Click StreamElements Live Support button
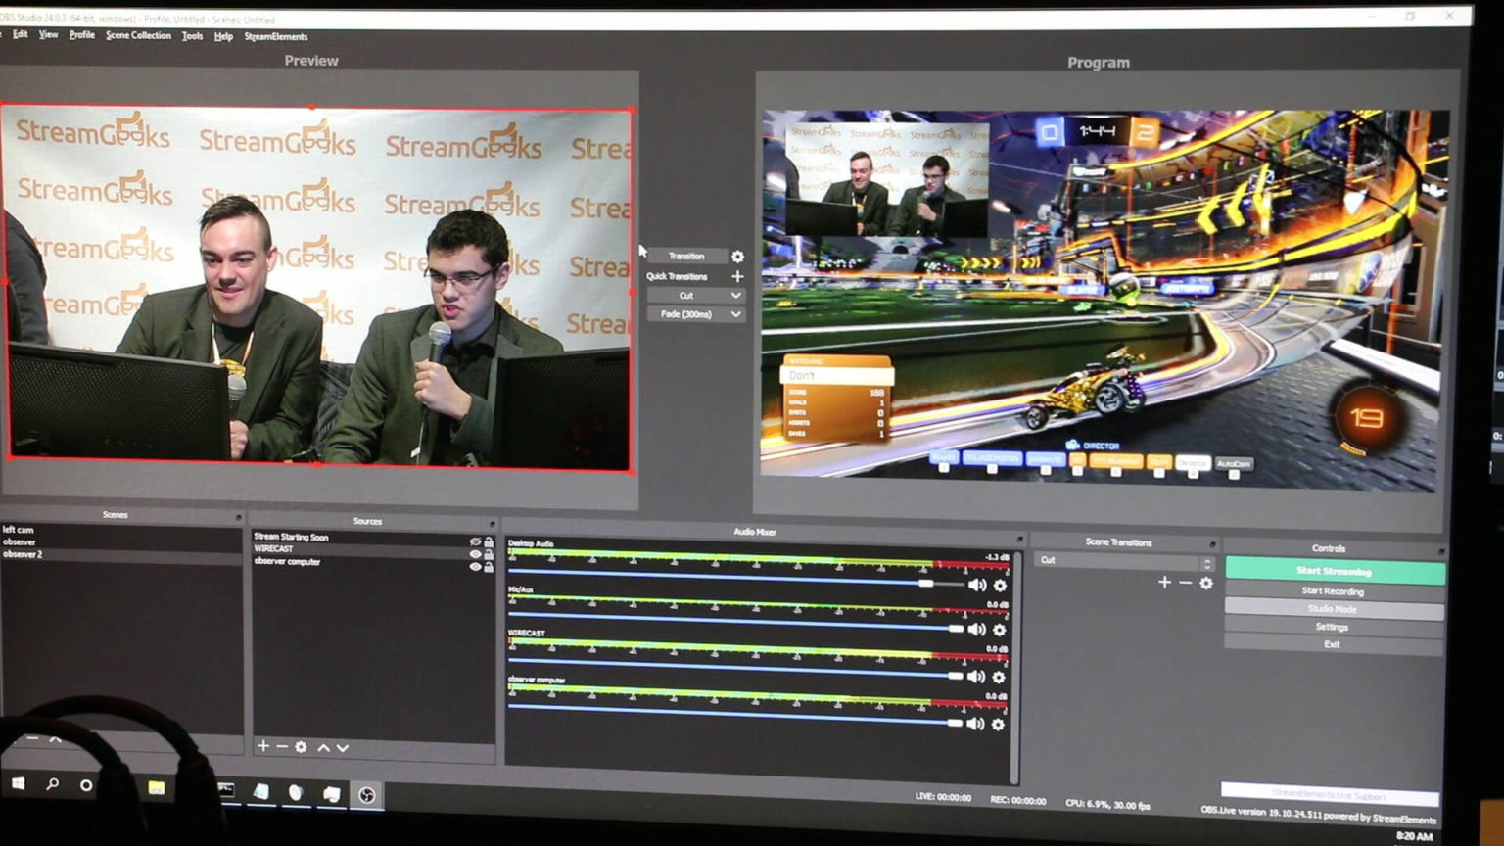1504x846 pixels. [1330, 793]
